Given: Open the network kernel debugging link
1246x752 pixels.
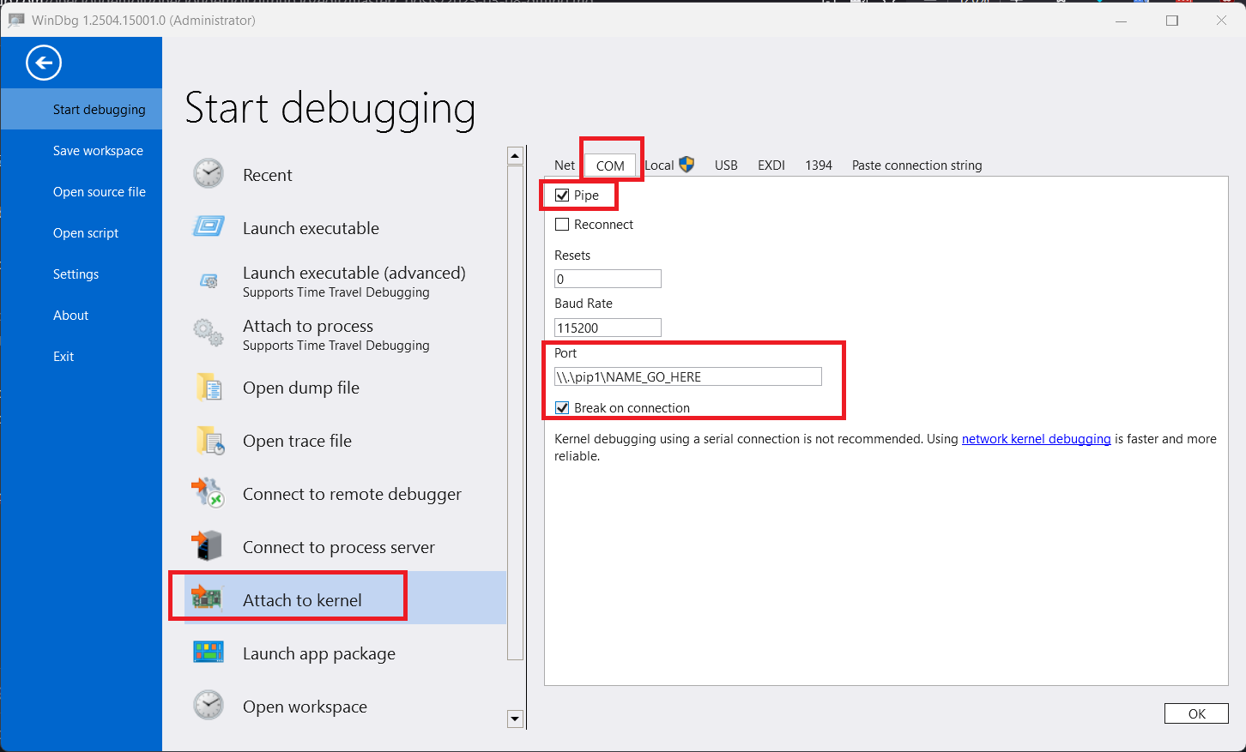Looking at the screenshot, I should (1036, 439).
